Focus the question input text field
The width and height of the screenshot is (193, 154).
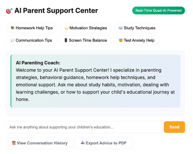83,127
